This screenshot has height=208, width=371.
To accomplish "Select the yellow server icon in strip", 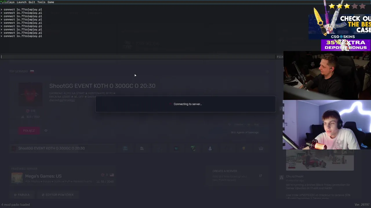I will click(x=244, y=148).
